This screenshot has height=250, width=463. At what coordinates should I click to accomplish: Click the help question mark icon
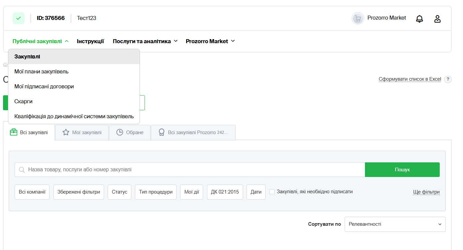[448, 79]
